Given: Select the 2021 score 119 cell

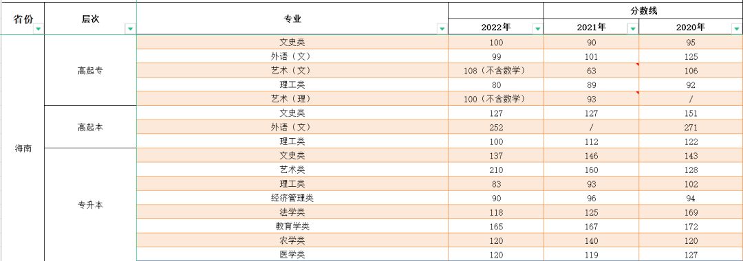Looking at the screenshot, I should 592,254.
